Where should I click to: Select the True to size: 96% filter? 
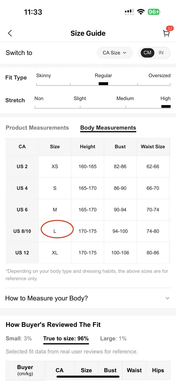(66, 338)
